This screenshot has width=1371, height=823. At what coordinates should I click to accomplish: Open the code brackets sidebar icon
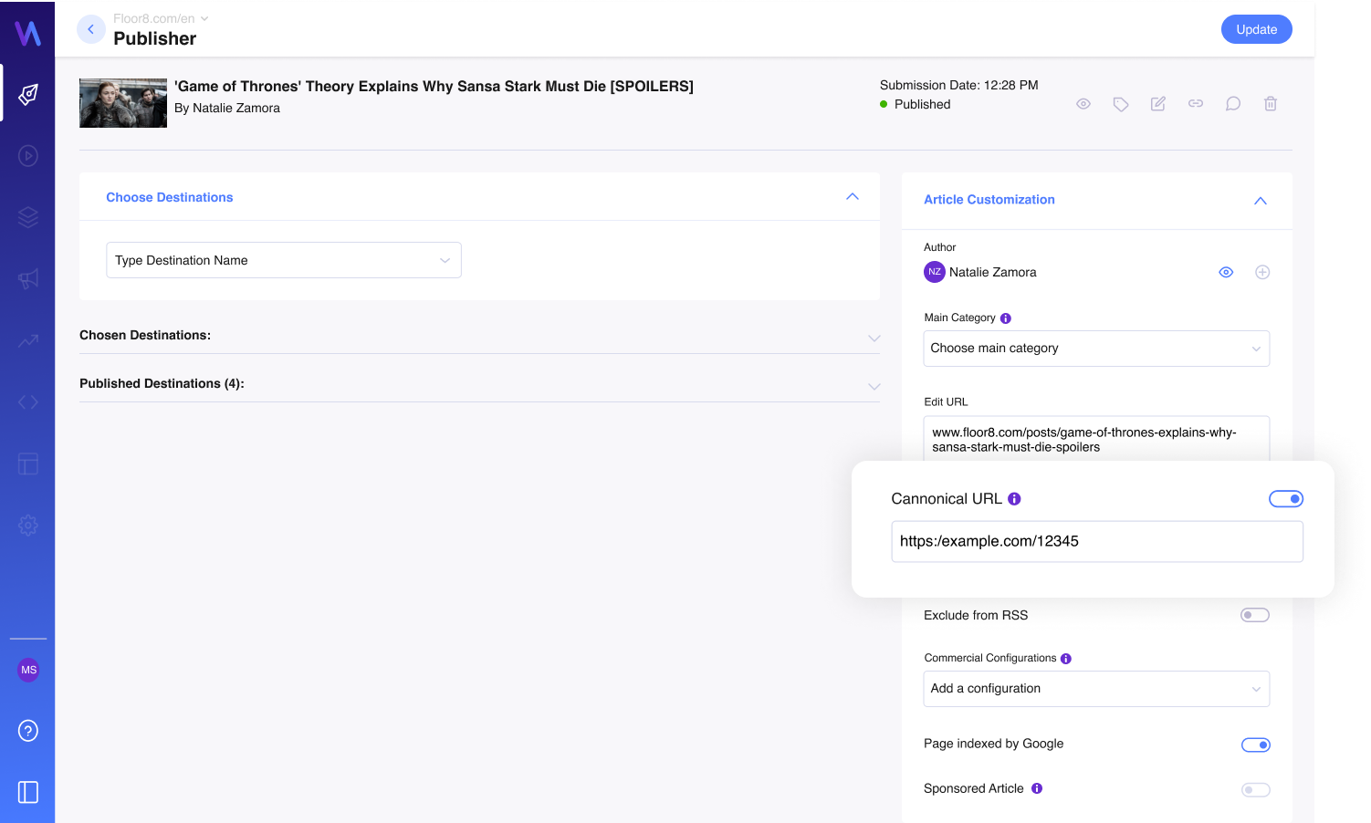point(28,402)
